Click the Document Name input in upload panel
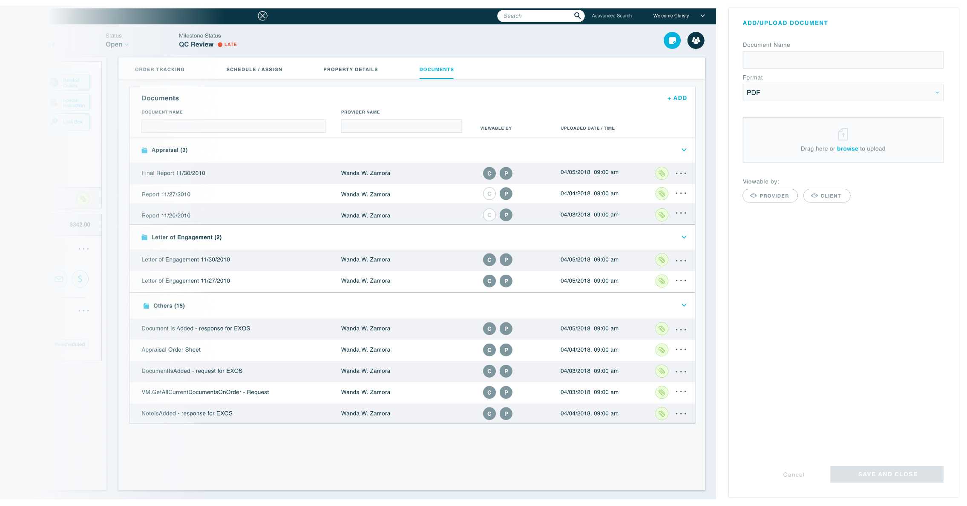 point(842,60)
